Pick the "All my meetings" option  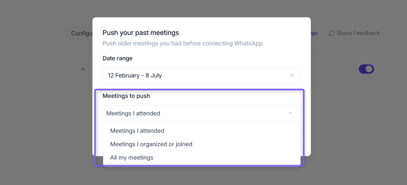(131, 157)
